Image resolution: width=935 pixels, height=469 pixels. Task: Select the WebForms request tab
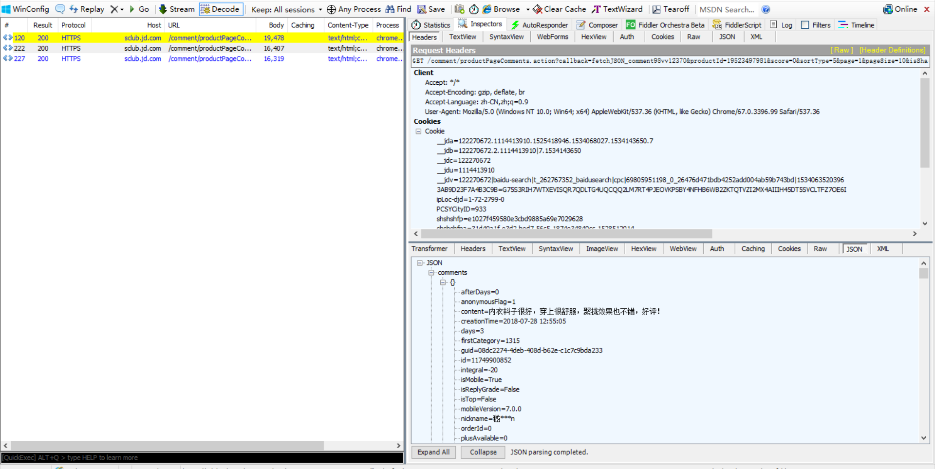[553, 37]
